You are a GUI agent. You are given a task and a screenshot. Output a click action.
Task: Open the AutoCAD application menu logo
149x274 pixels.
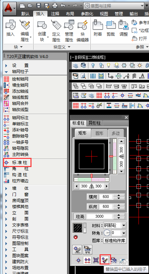click(10, 8)
